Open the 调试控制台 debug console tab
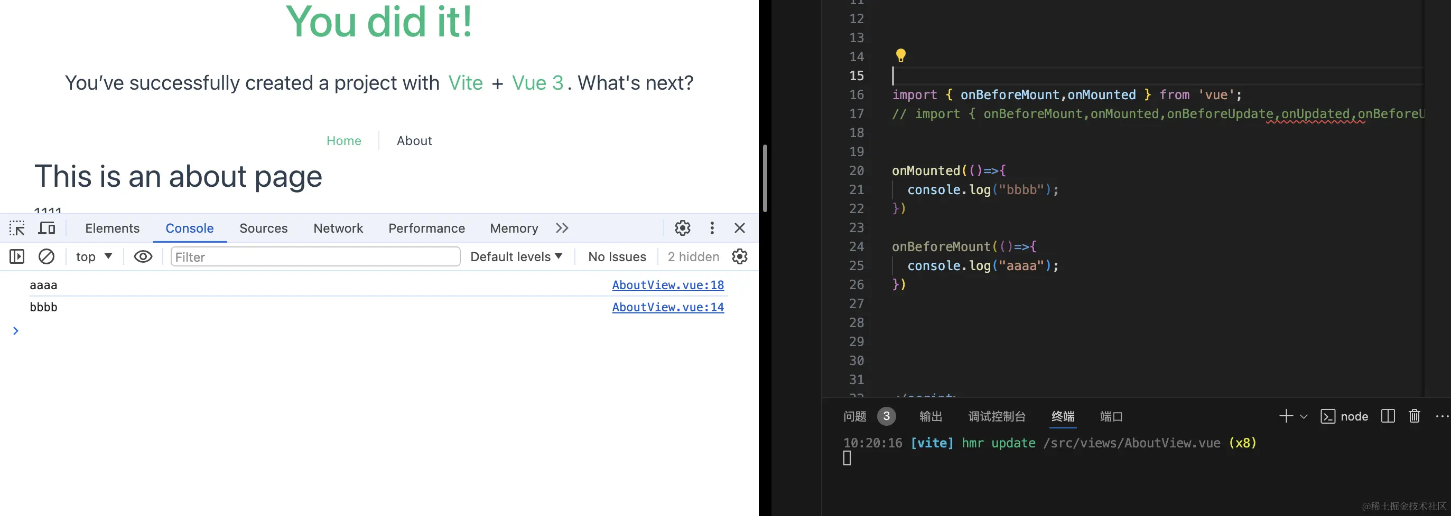 point(997,416)
